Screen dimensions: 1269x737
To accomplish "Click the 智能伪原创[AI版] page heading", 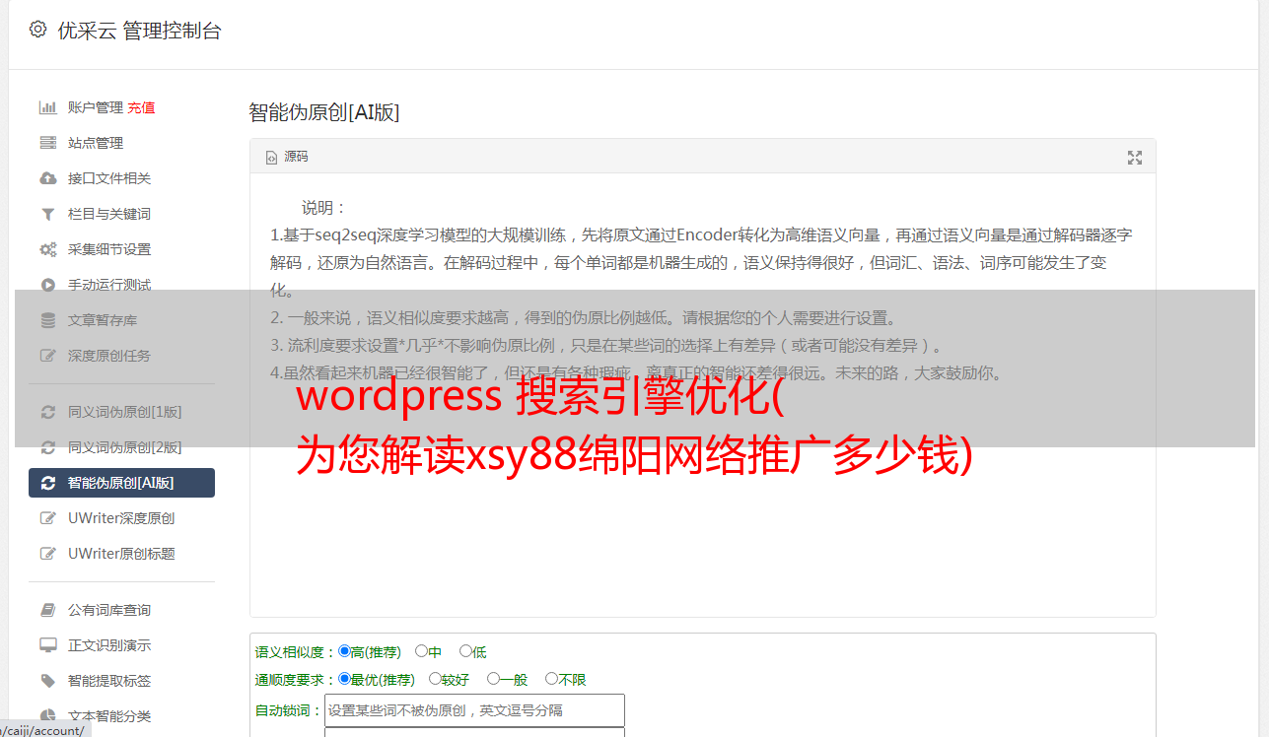I will (x=324, y=112).
